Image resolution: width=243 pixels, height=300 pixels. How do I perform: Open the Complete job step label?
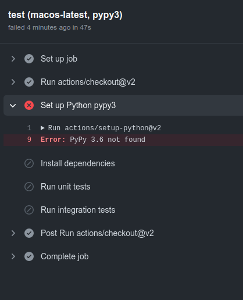point(65,256)
